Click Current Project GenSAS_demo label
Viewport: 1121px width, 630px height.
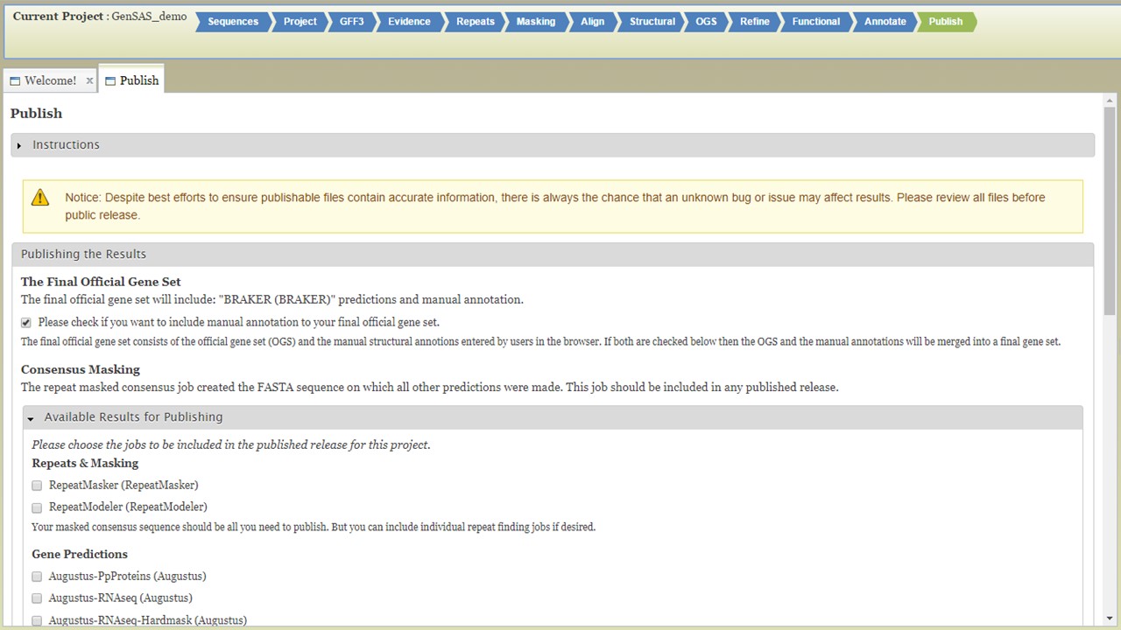[100, 17]
